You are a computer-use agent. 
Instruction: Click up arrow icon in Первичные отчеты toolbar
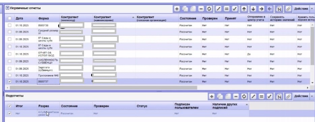click(x=244, y=9)
